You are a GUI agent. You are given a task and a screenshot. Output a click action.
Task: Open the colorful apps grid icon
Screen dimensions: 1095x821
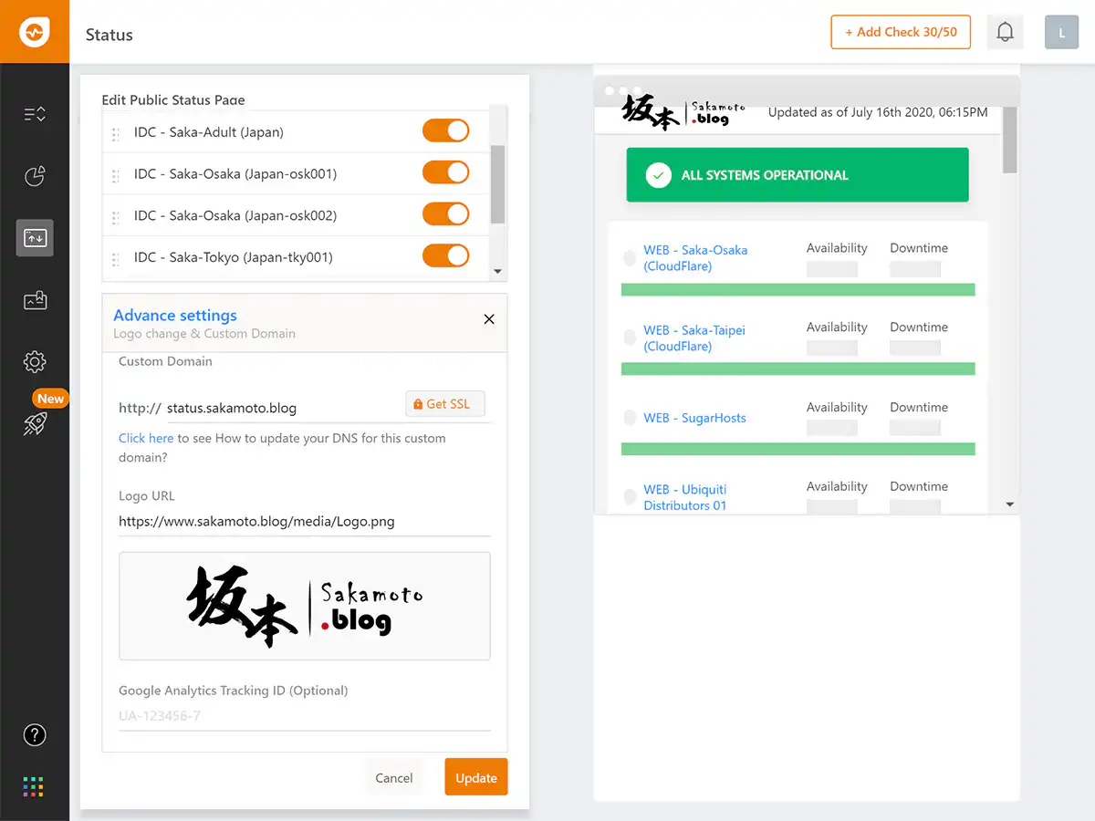pyautogui.click(x=35, y=786)
